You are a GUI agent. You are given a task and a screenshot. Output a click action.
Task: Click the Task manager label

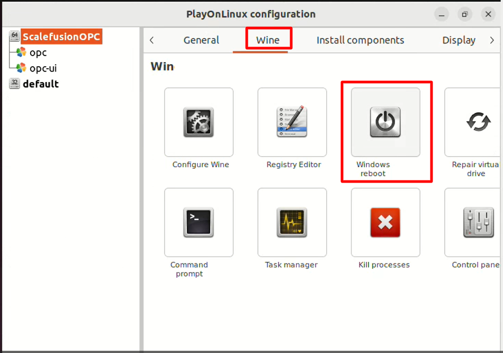tap(291, 265)
